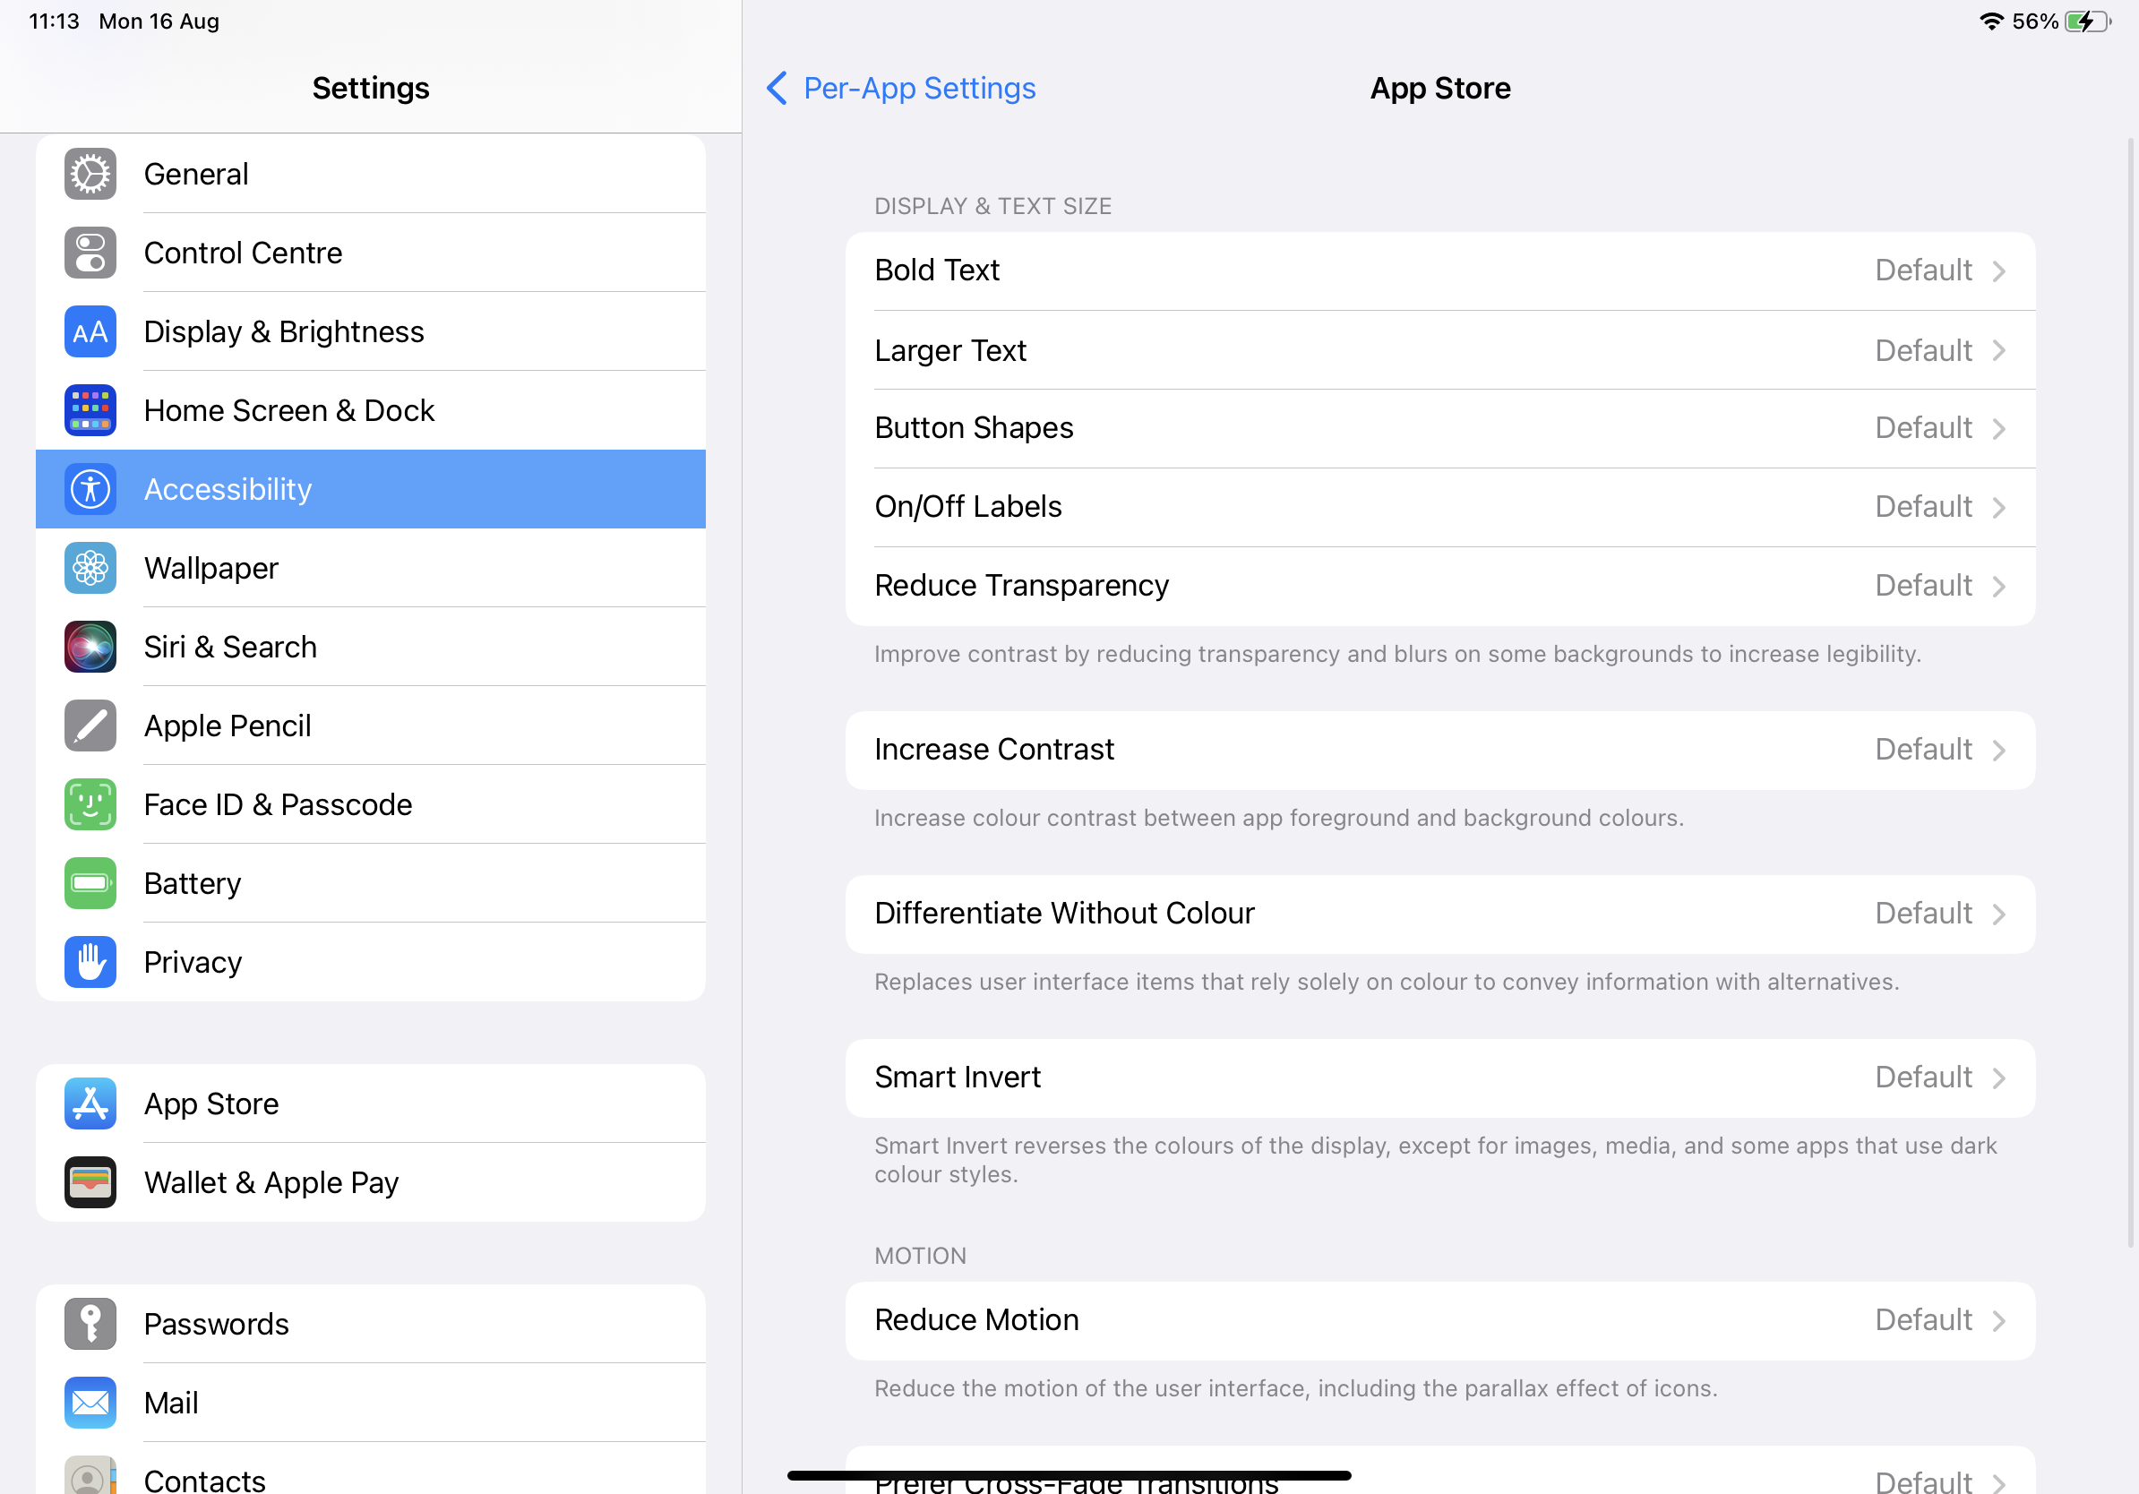Tap the Control Centre toggles icon
The height and width of the screenshot is (1494, 2139).
click(90, 253)
